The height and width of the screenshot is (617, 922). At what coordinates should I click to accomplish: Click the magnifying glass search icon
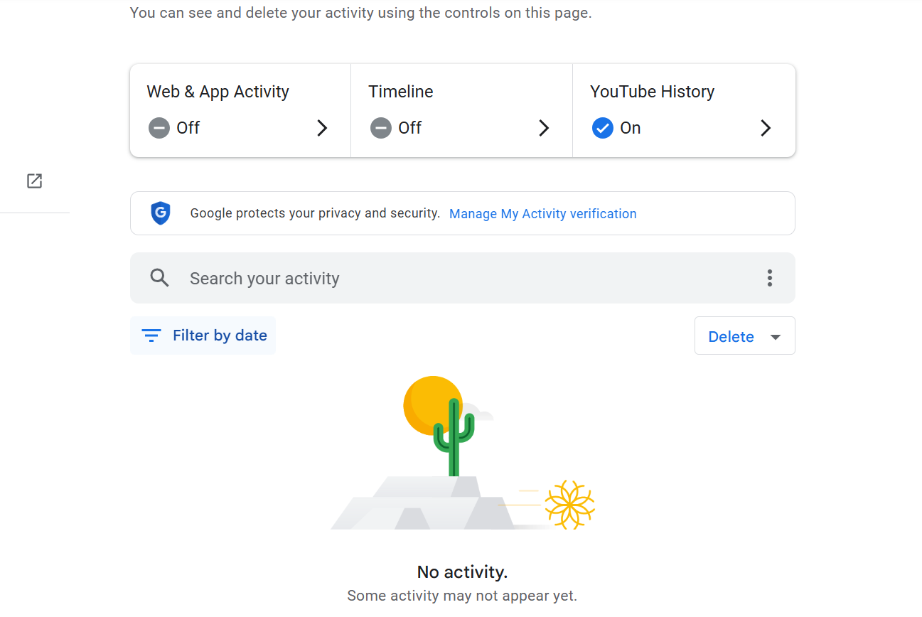(160, 278)
